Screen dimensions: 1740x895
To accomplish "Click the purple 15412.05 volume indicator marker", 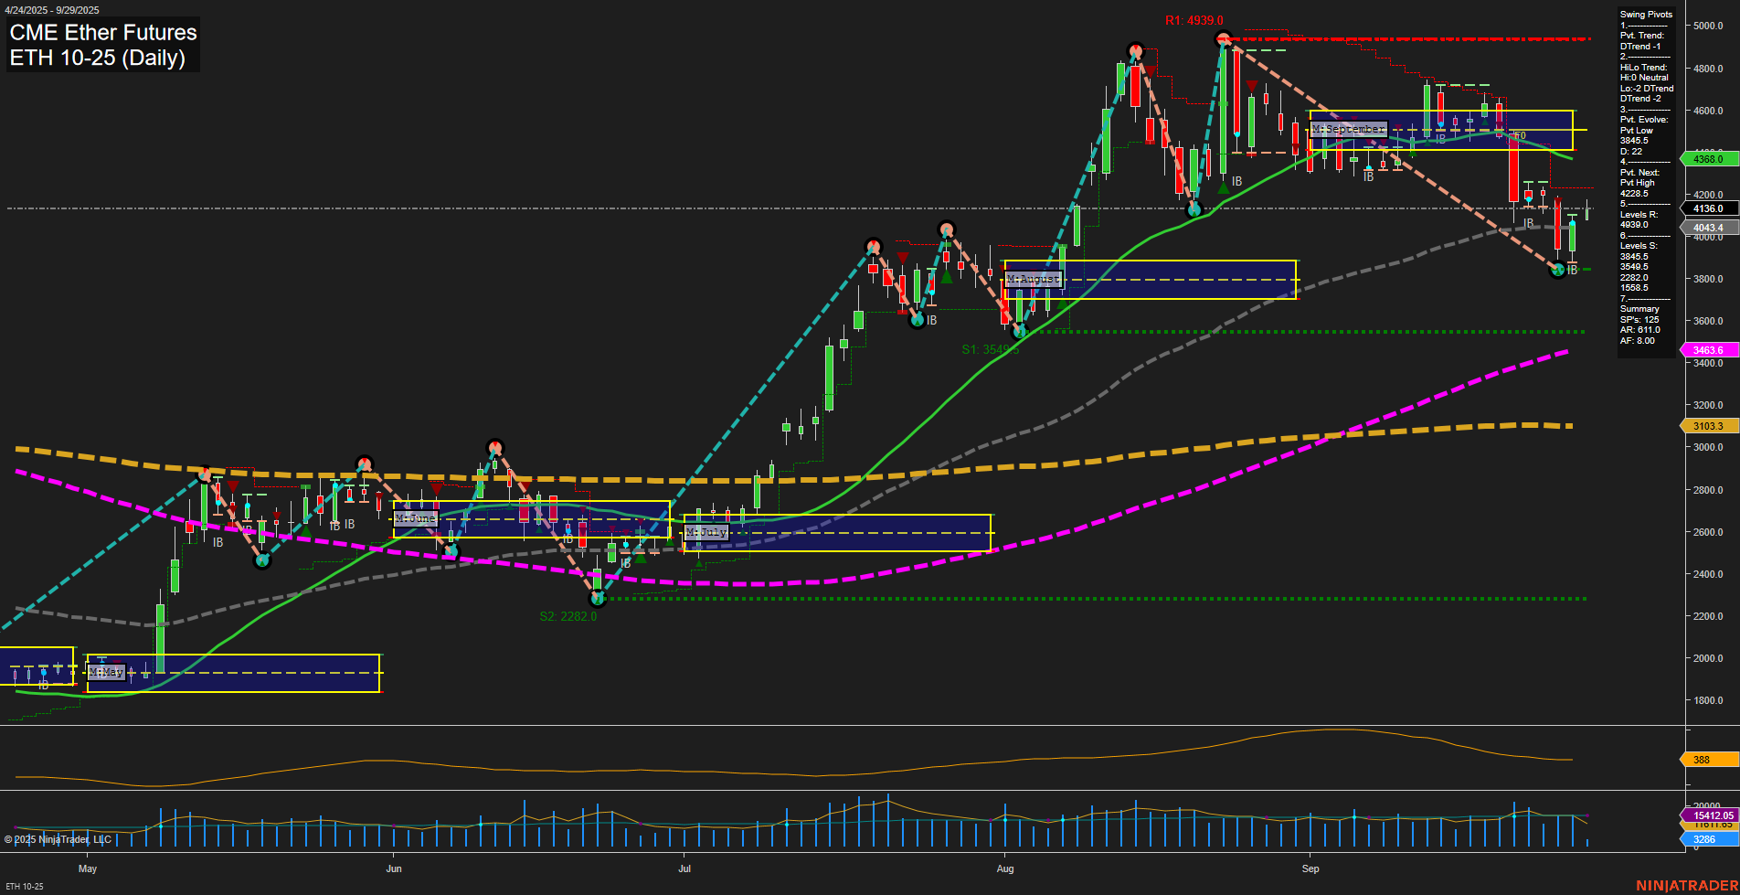I will point(1710,814).
